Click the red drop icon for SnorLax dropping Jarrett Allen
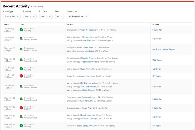This screenshot has width=195, height=130. [x=21, y=108]
